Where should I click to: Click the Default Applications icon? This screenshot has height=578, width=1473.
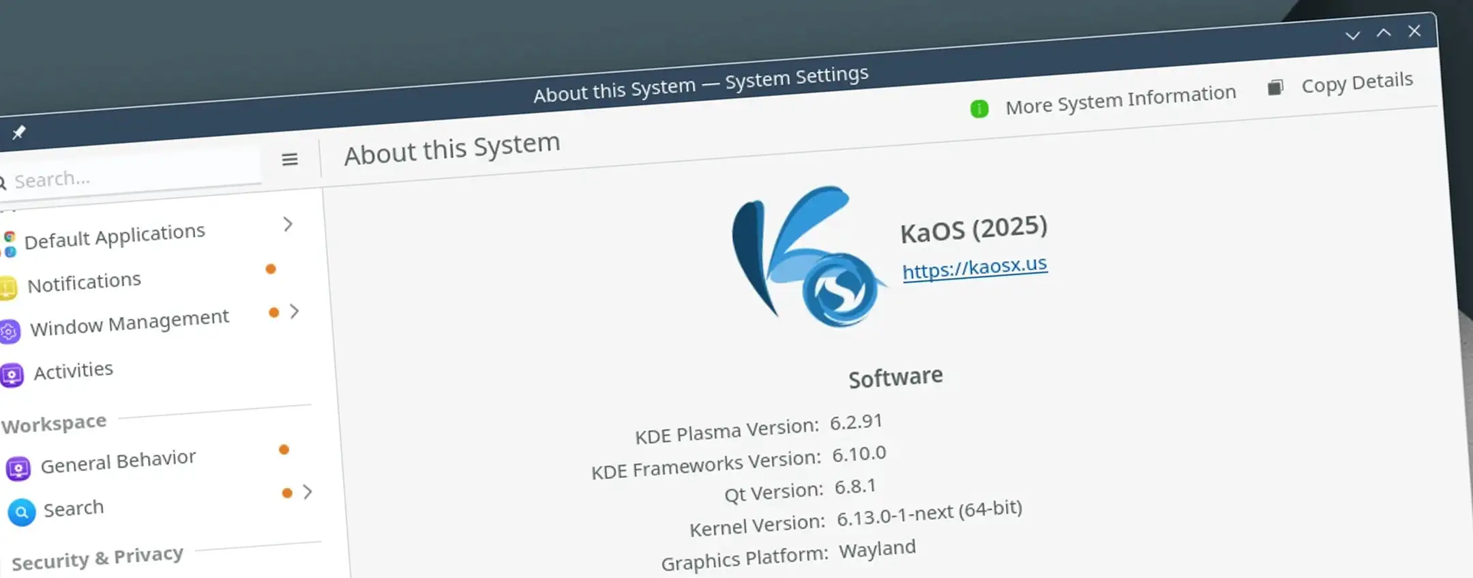point(10,244)
